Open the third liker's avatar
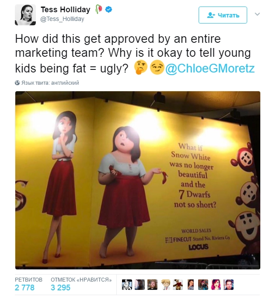 pyautogui.click(x=152, y=285)
